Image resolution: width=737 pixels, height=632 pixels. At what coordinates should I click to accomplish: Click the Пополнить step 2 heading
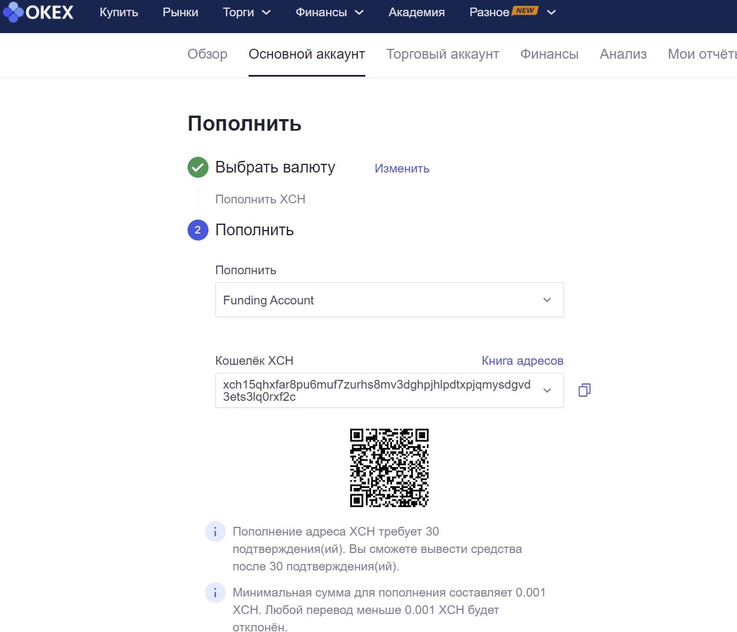coord(254,230)
